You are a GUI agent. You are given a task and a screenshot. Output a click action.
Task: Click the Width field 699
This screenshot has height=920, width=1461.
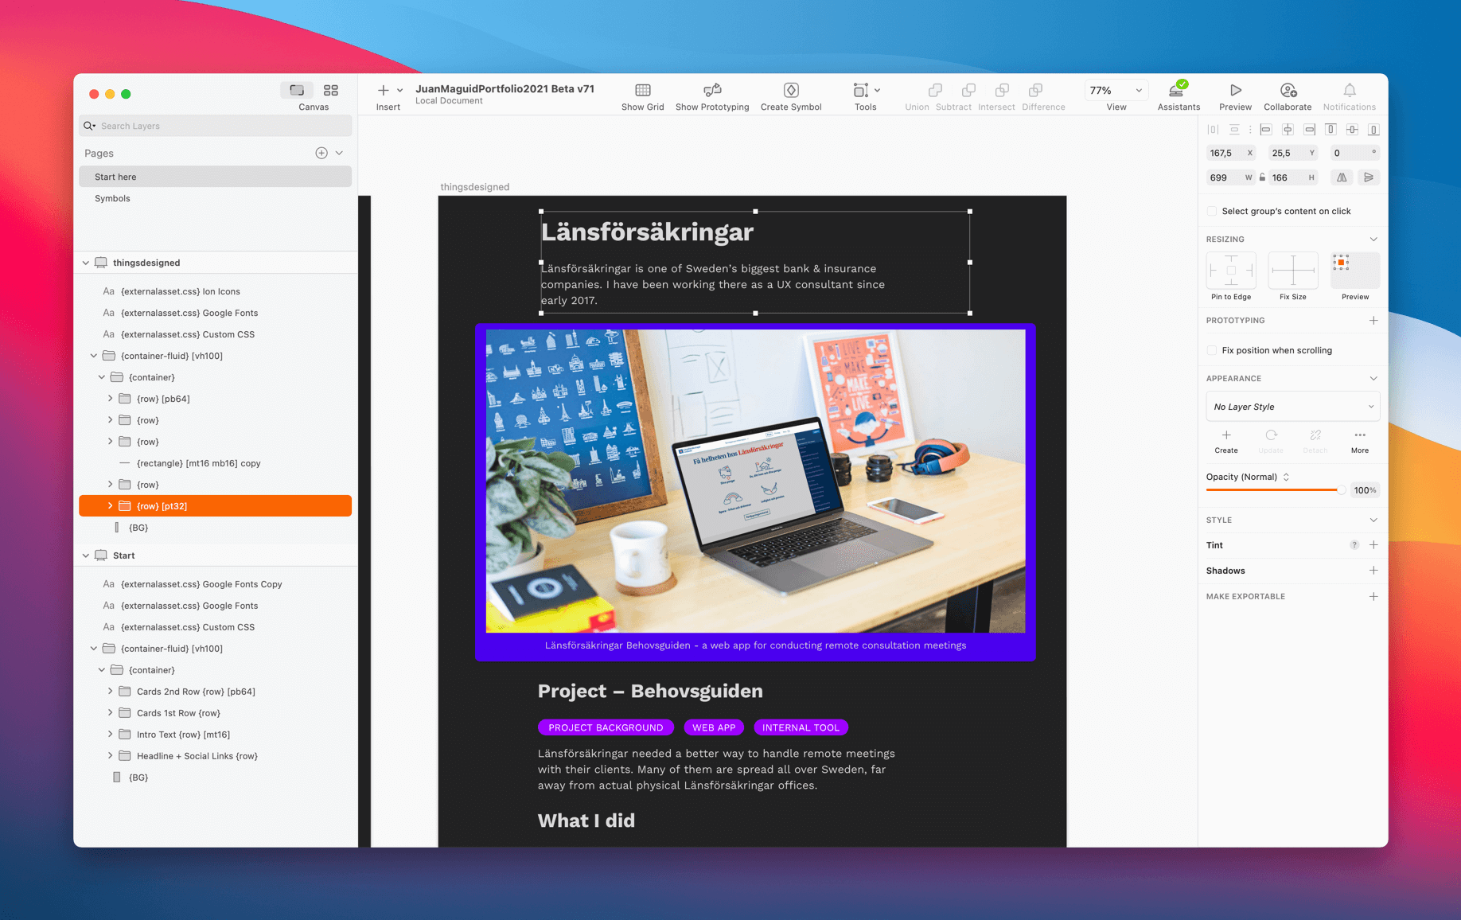1231,177
